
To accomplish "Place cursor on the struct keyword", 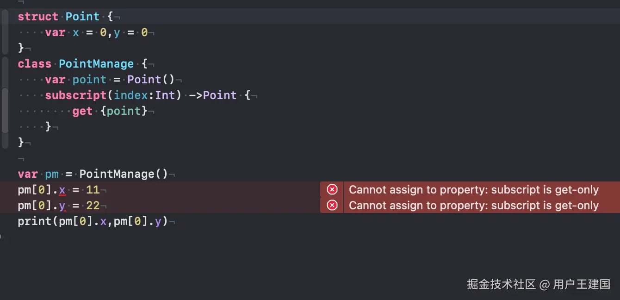I will click(x=38, y=17).
